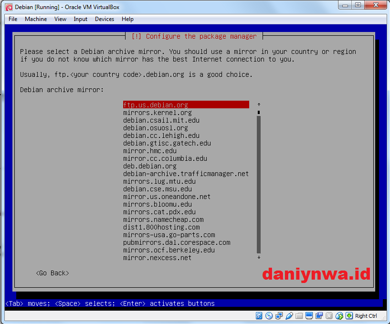
Task: Select debian.cse.msu.edu mirror
Action: coord(158,189)
